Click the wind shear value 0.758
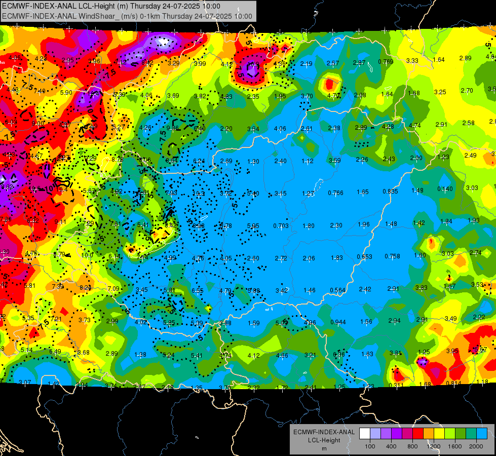496x456 pixels. coord(392,256)
